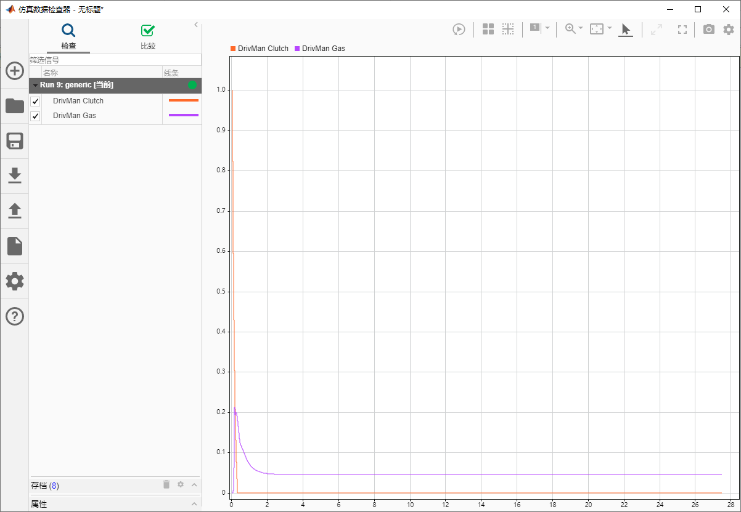Toggle the data cursor icon labeled 1

534,28
